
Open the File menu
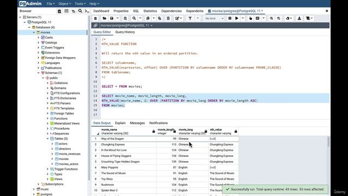(x=51, y=4)
